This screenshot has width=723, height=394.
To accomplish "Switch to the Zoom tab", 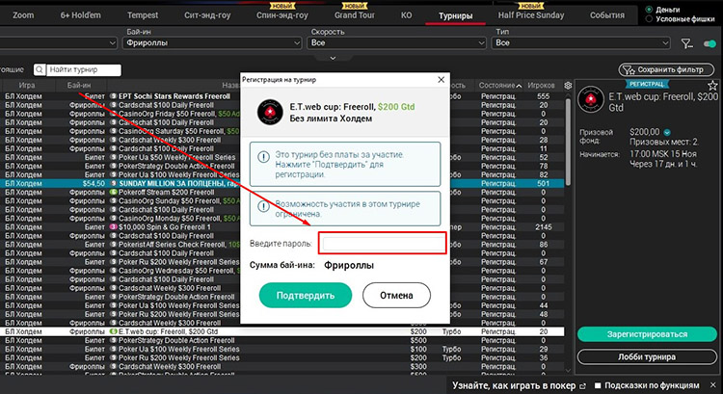I will coord(23,15).
